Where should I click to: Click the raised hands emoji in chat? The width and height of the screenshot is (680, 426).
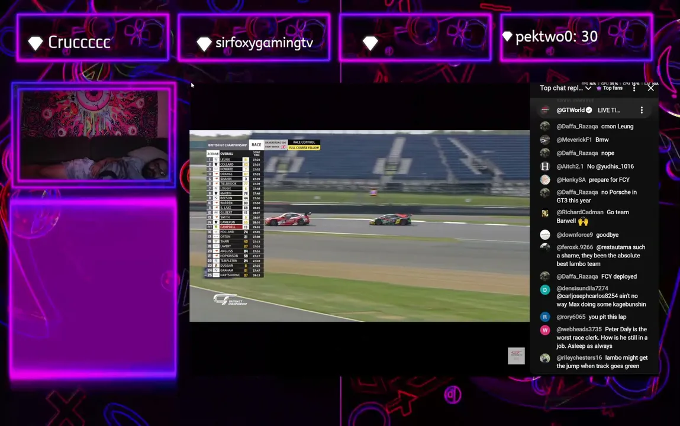coord(583,221)
